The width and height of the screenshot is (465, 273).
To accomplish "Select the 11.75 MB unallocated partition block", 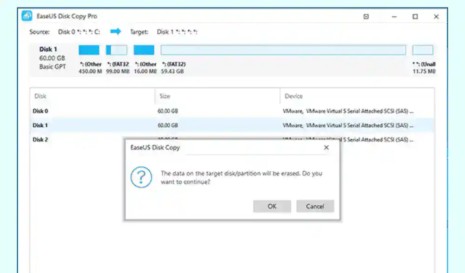I will click(422, 50).
